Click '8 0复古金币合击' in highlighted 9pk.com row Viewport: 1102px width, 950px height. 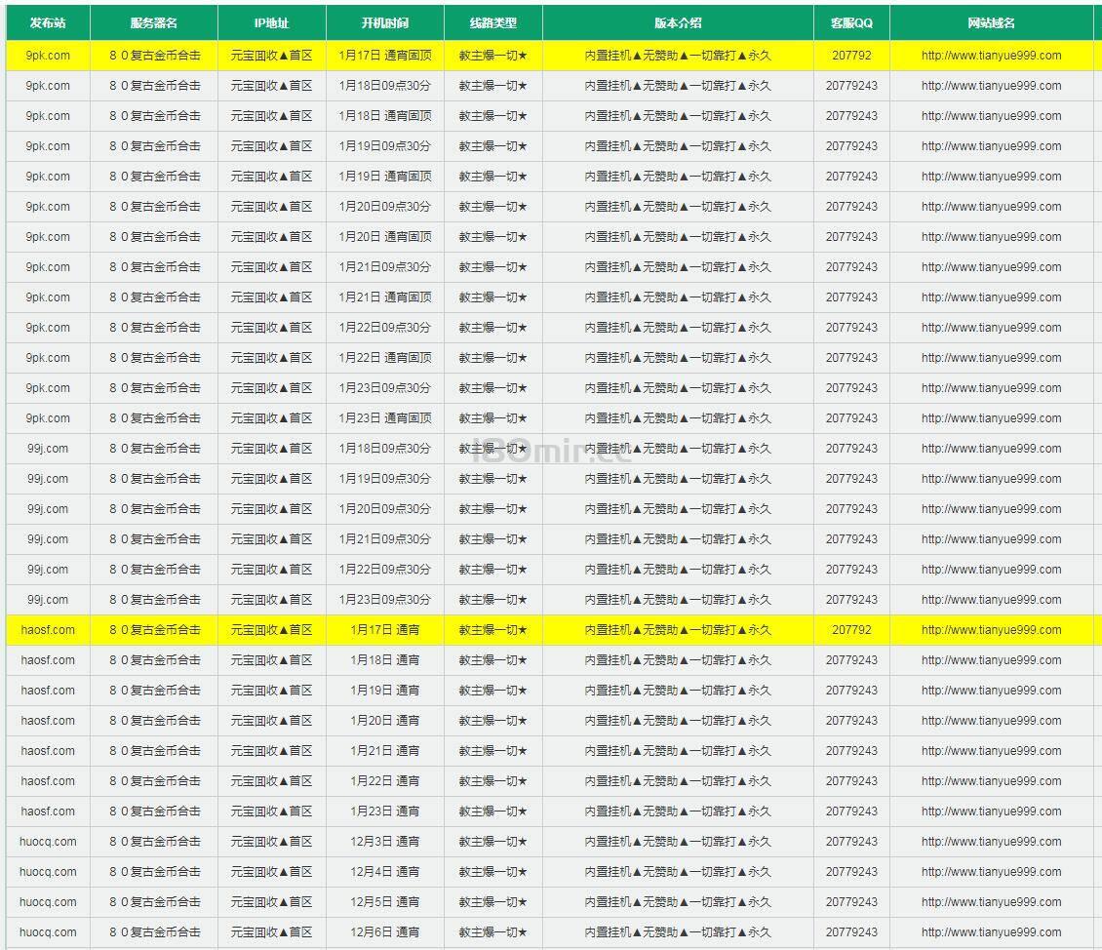(155, 56)
